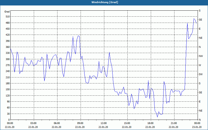This screenshot has height=130, width=208.
Task: Select the 06:00 time label
Action: point(57,123)
